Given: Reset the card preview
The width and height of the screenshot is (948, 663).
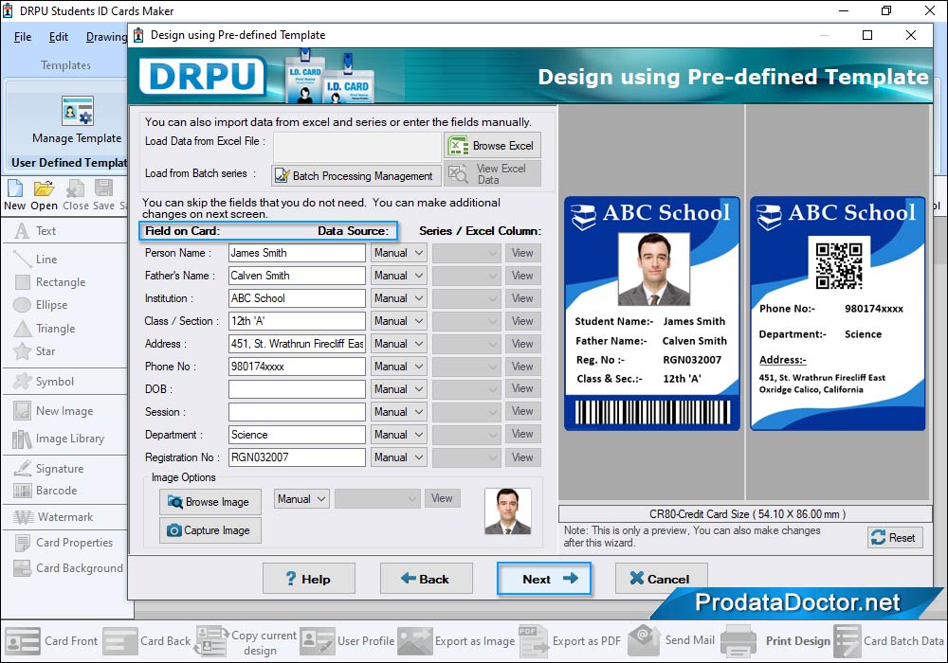Looking at the screenshot, I should (896, 537).
